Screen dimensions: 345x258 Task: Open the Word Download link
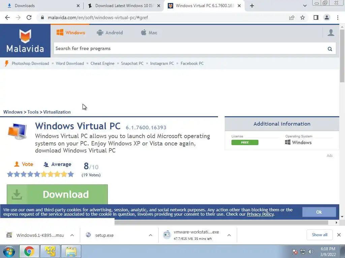[70, 63]
